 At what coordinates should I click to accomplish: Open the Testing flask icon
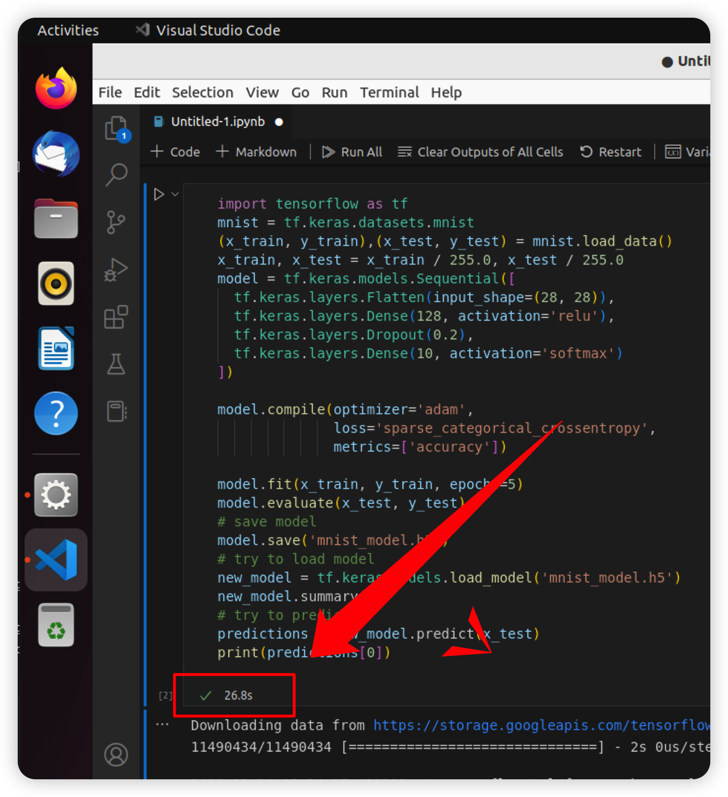click(116, 364)
